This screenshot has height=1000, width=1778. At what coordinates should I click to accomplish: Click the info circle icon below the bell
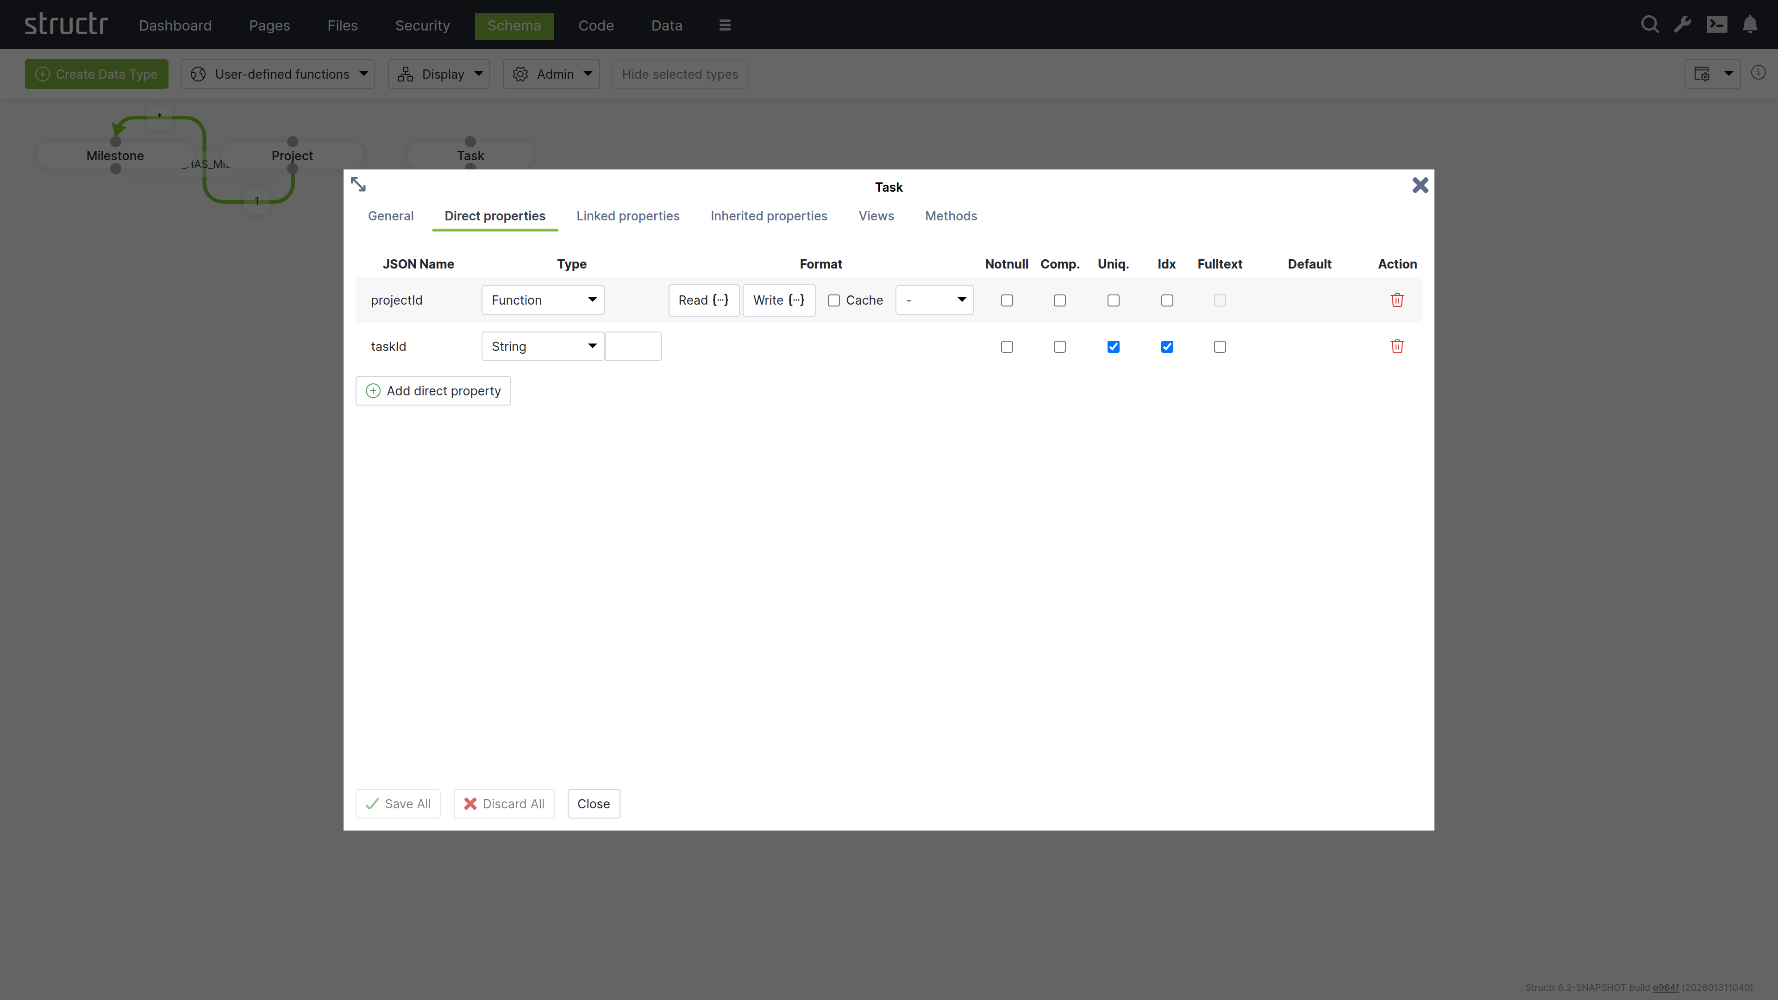tap(1759, 73)
